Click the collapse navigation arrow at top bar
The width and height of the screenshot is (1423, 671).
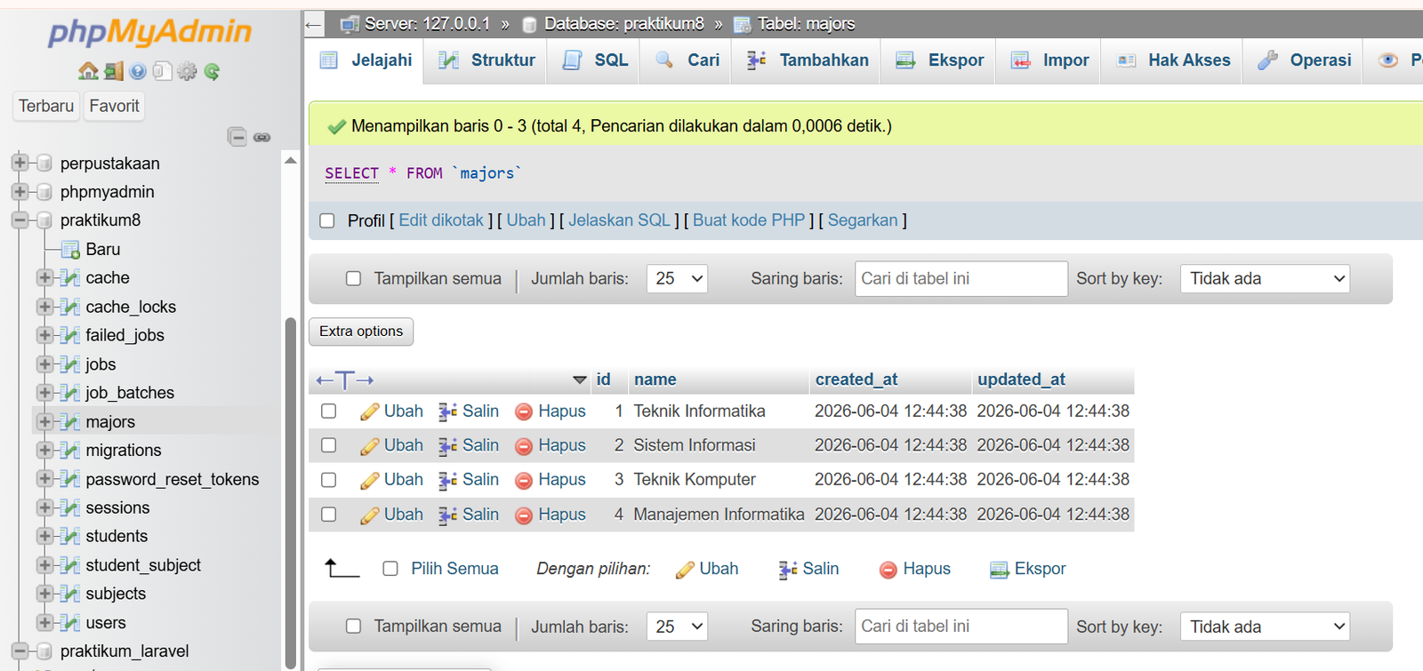click(312, 24)
